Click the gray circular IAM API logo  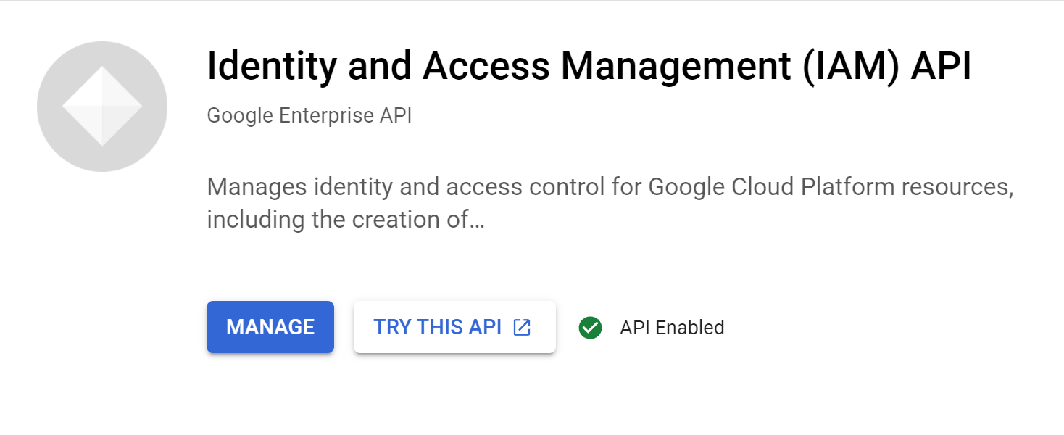[x=102, y=107]
